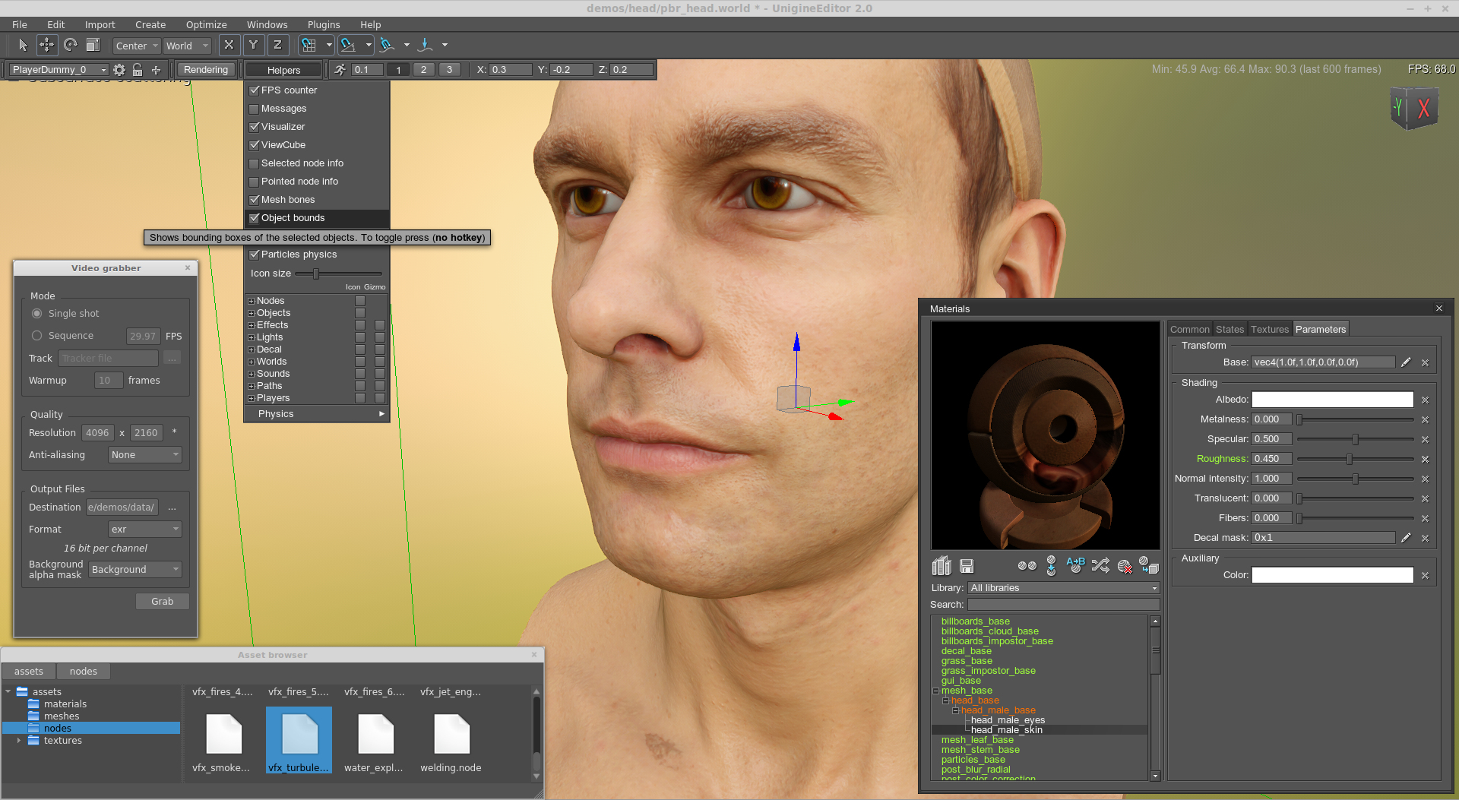
Task: Open the Background alpha mask dropdown
Action: click(135, 570)
